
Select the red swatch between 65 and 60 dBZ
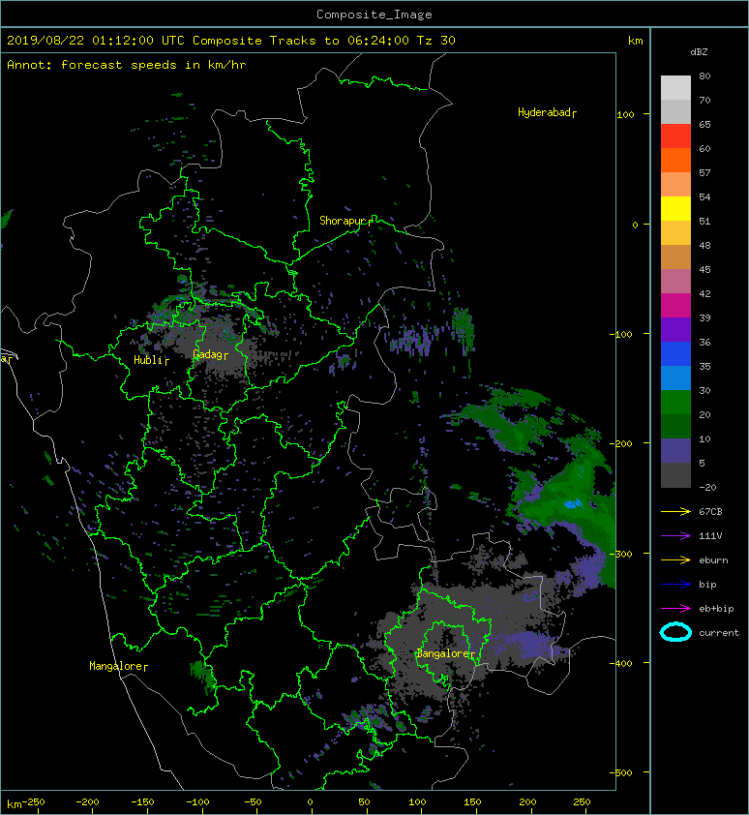pyautogui.click(x=675, y=136)
